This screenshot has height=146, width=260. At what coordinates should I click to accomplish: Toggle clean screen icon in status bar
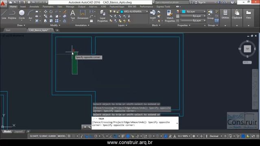pyautogui.click(x=253, y=136)
